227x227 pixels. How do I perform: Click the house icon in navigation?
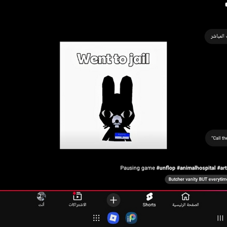186,196
